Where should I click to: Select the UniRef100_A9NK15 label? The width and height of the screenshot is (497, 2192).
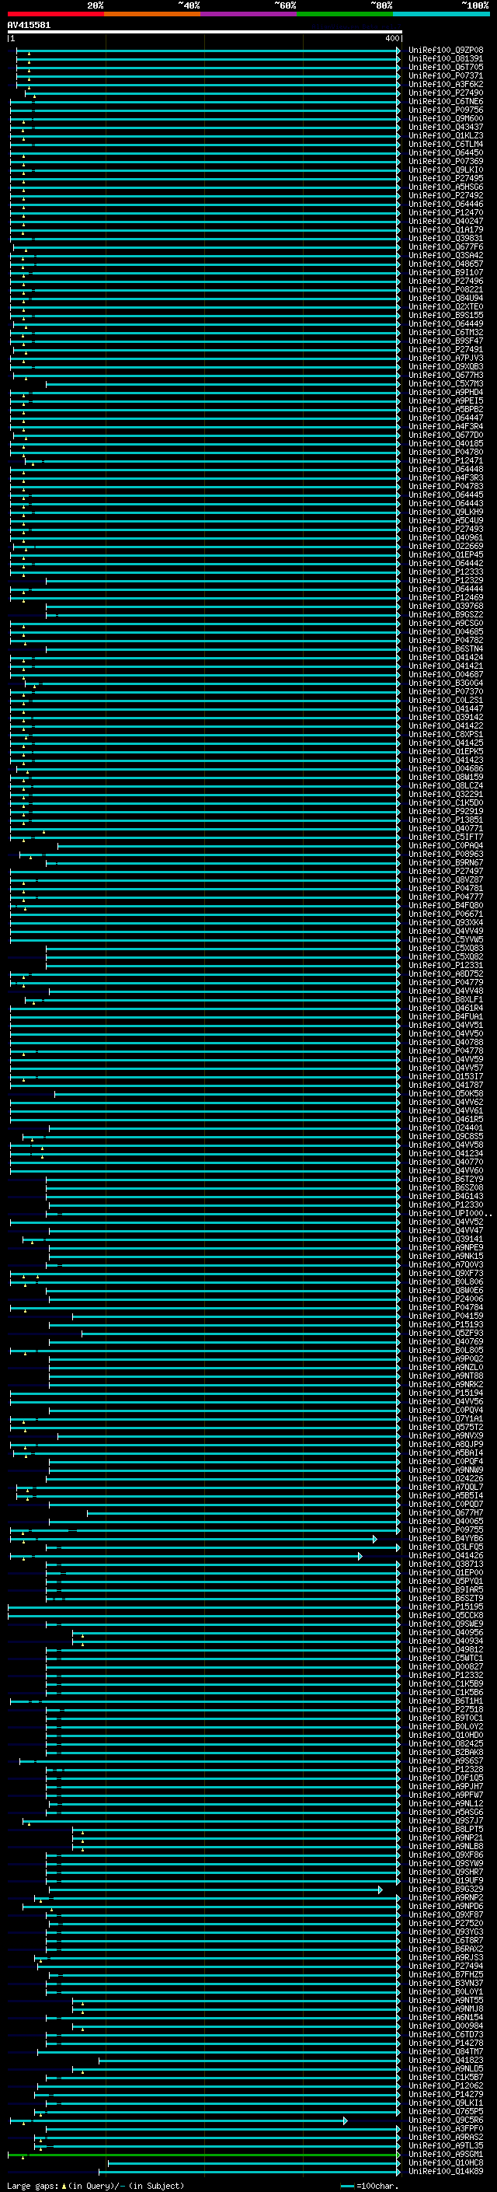[446, 1256]
